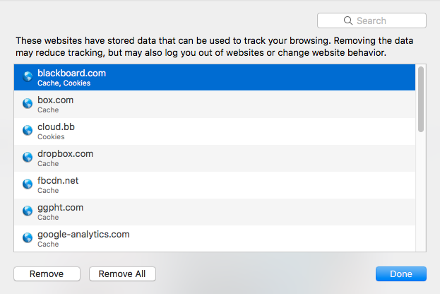Image resolution: width=440 pixels, height=294 pixels.
Task: Select the blackboard.com website row
Action: [x=212, y=77]
